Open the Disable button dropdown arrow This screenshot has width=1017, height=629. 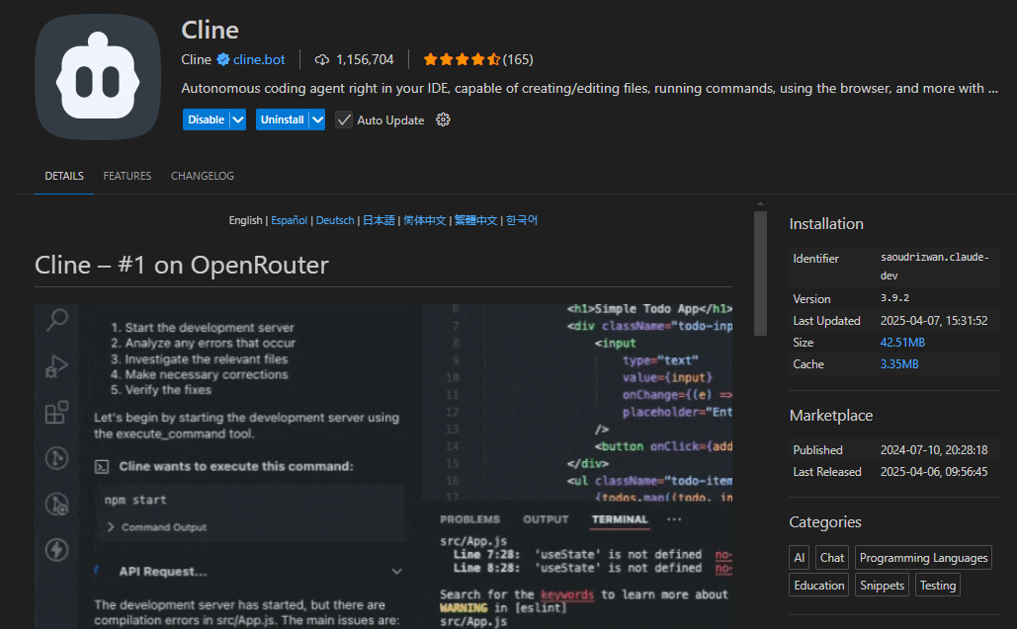point(237,118)
